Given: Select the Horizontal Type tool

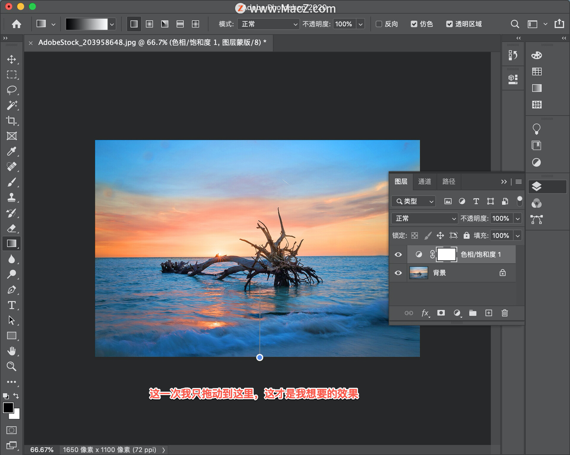Looking at the screenshot, I should coord(12,305).
